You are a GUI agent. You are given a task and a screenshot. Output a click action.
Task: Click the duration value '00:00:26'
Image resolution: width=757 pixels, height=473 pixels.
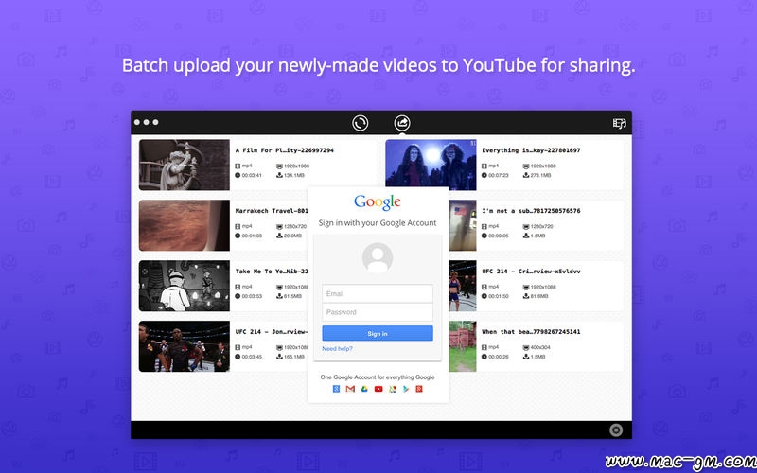click(x=499, y=357)
